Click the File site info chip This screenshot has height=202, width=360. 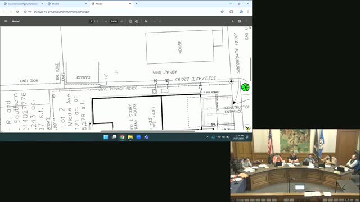tap(28, 12)
